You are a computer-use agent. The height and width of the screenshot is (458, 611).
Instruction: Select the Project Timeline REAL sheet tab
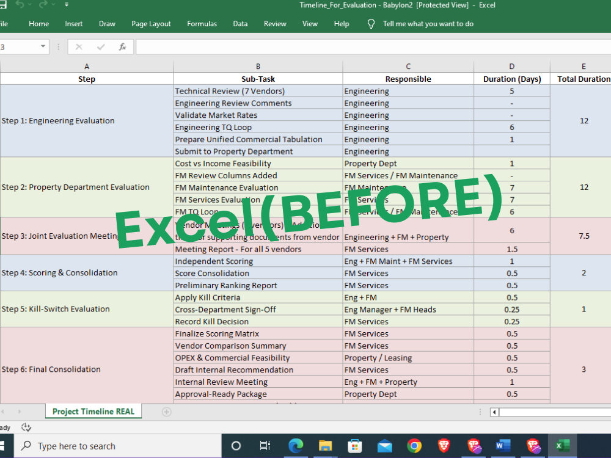(x=93, y=412)
